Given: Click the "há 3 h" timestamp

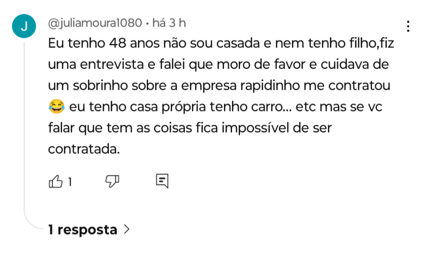Looking at the screenshot, I should pos(169,23).
